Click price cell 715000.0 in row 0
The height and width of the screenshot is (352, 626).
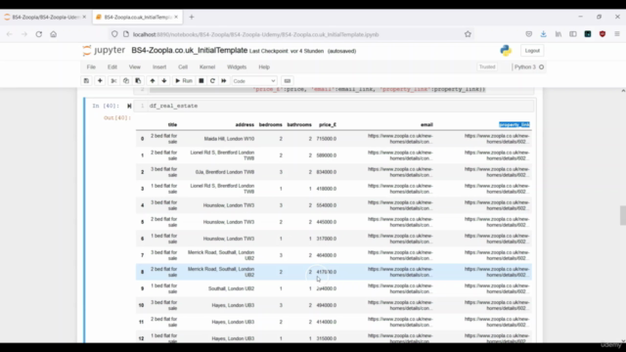pyautogui.click(x=327, y=139)
